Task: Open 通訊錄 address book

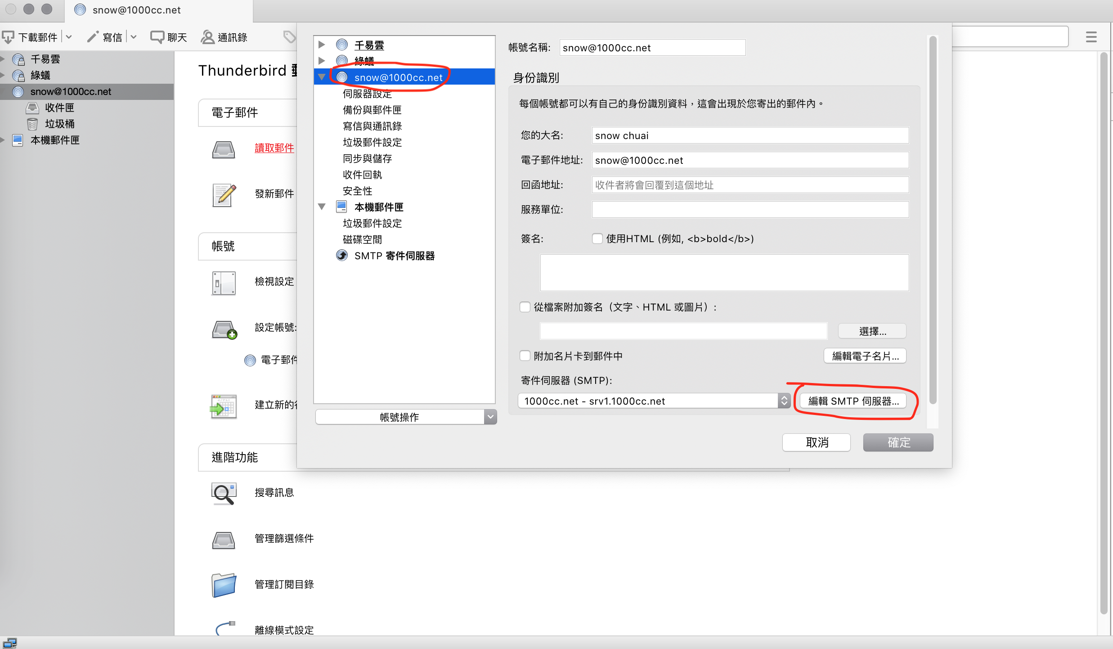Action: pos(224,37)
